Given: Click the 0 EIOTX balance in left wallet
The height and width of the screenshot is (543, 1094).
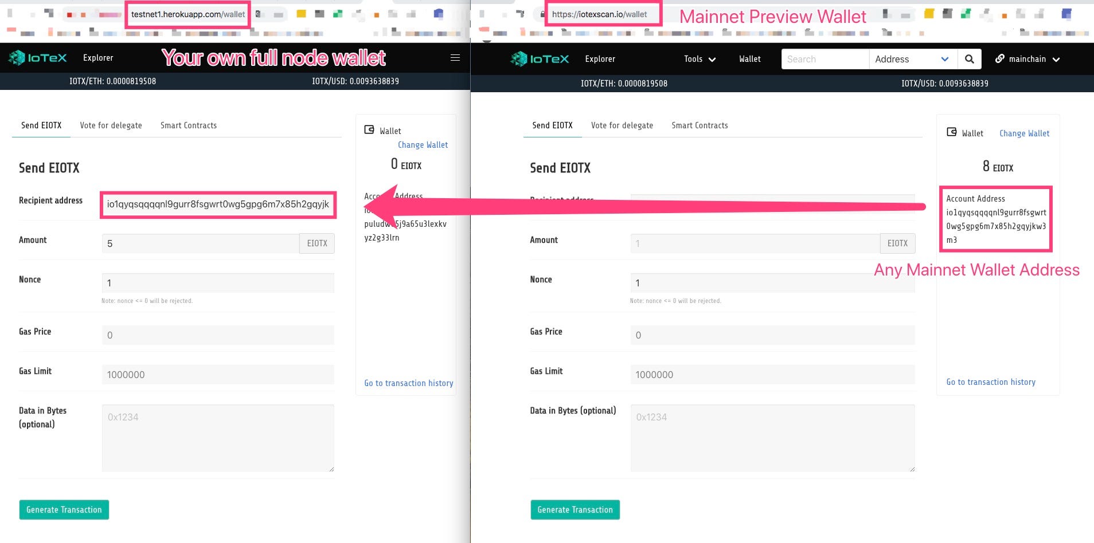Looking at the screenshot, I should 406,164.
